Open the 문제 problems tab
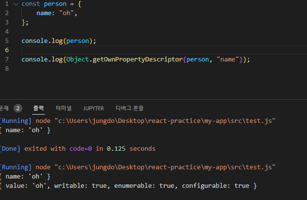Viewport: 307px width, 200px height. (4, 108)
